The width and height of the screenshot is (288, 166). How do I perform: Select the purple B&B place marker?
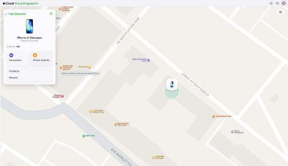coord(149,60)
